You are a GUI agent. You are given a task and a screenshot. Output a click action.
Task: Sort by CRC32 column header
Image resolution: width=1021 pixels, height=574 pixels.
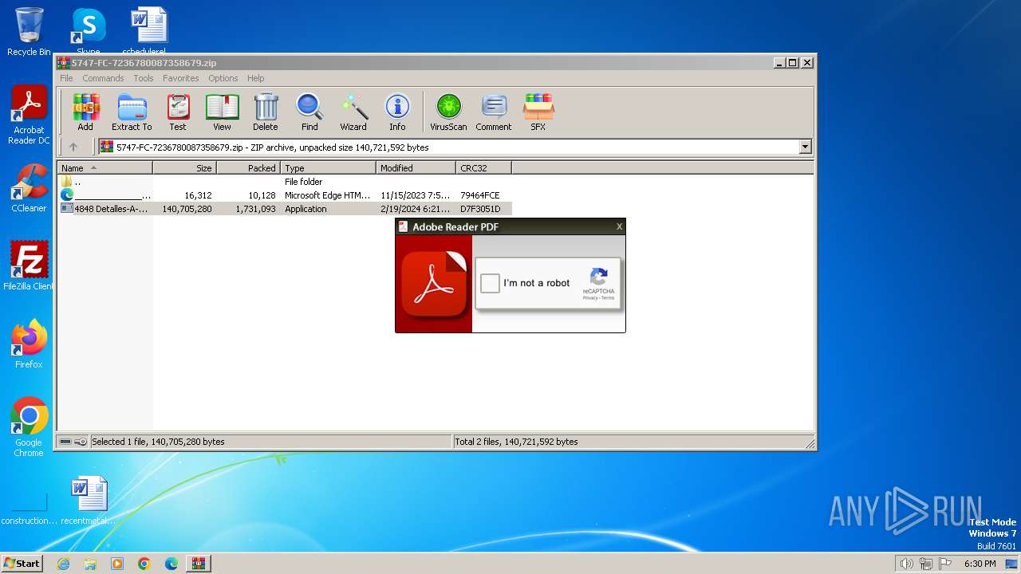(483, 168)
